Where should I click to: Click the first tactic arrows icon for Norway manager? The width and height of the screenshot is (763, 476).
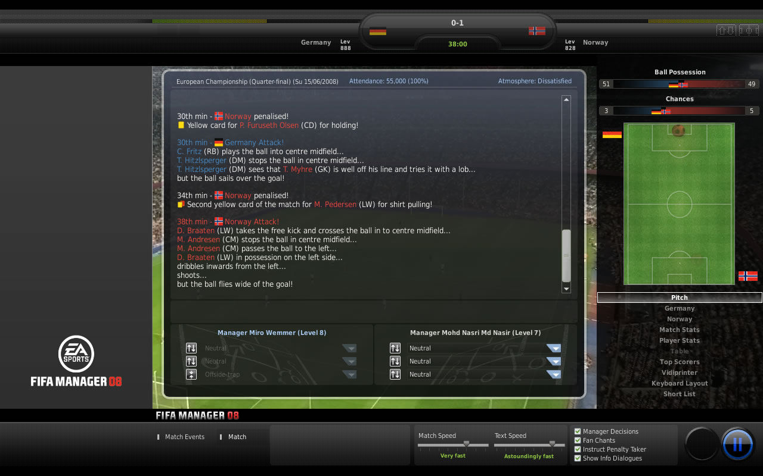tap(395, 348)
